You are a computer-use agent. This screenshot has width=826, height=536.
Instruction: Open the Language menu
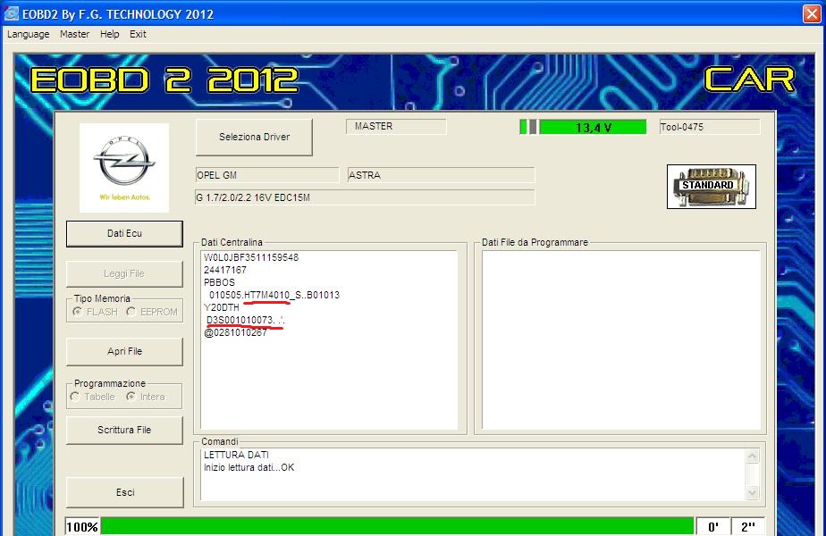[x=28, y=34]
